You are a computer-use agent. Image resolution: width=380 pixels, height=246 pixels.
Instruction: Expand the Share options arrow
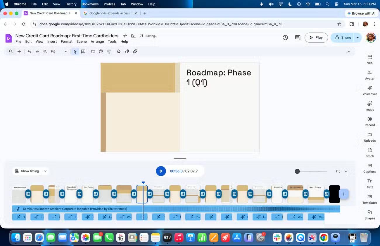[357, 37]
